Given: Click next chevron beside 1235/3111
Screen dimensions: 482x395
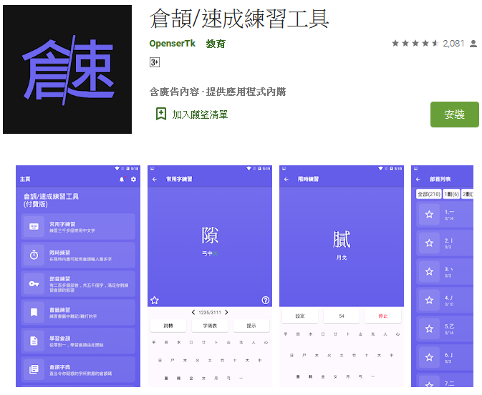Looking at the screenshot, I should coord(226,313).
